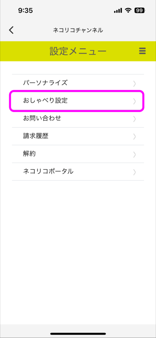Tap chevron beside パーソナライズ

click(x=135, y=84)
